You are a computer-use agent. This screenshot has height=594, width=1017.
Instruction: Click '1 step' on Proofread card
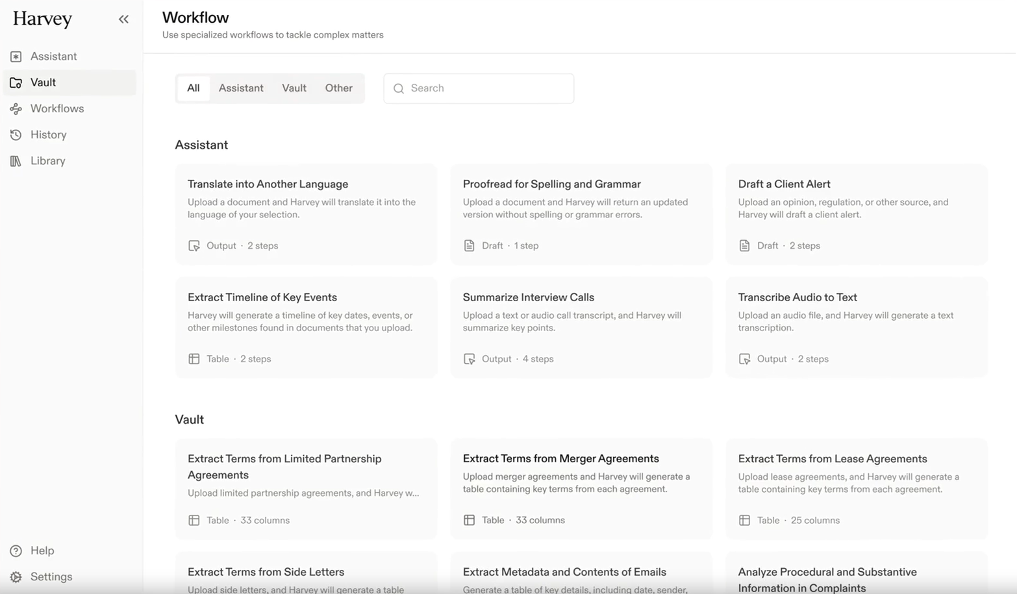(526, 246)
